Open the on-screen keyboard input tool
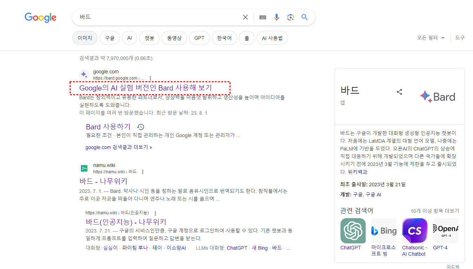This screenshot has height=269, width=473. pyautogui.click(x=263, y=17)
